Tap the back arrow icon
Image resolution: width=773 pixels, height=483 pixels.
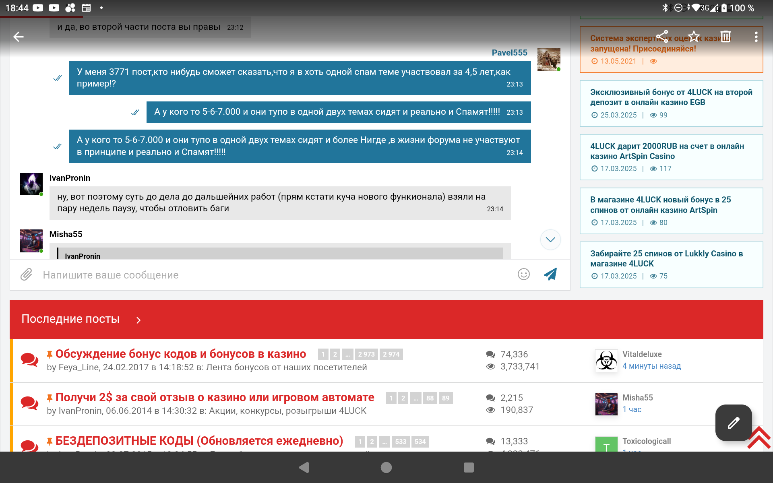click(19, 37)
